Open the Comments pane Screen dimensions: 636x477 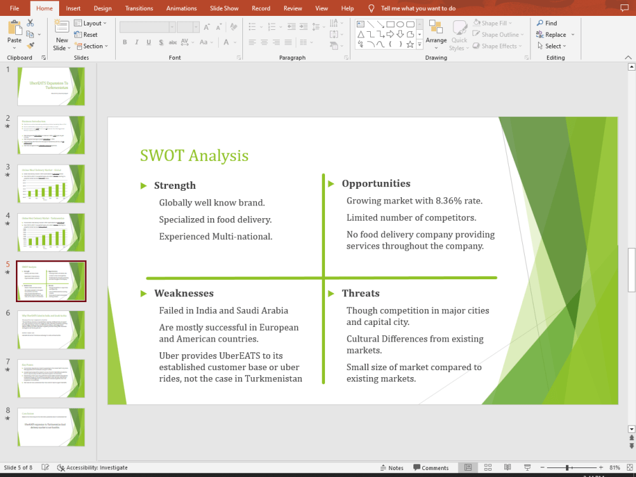click(x=431, y=467)
